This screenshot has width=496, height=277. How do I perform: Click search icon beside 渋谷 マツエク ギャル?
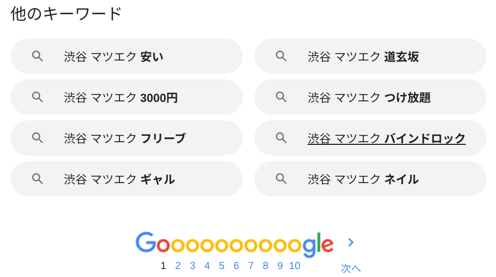(37, 179)
